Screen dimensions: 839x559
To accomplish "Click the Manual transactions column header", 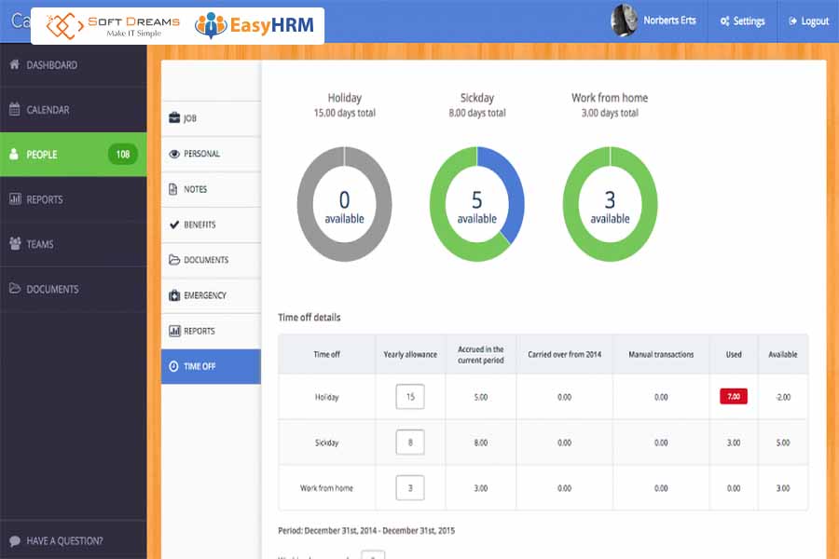I will click(x=661, y=354).
